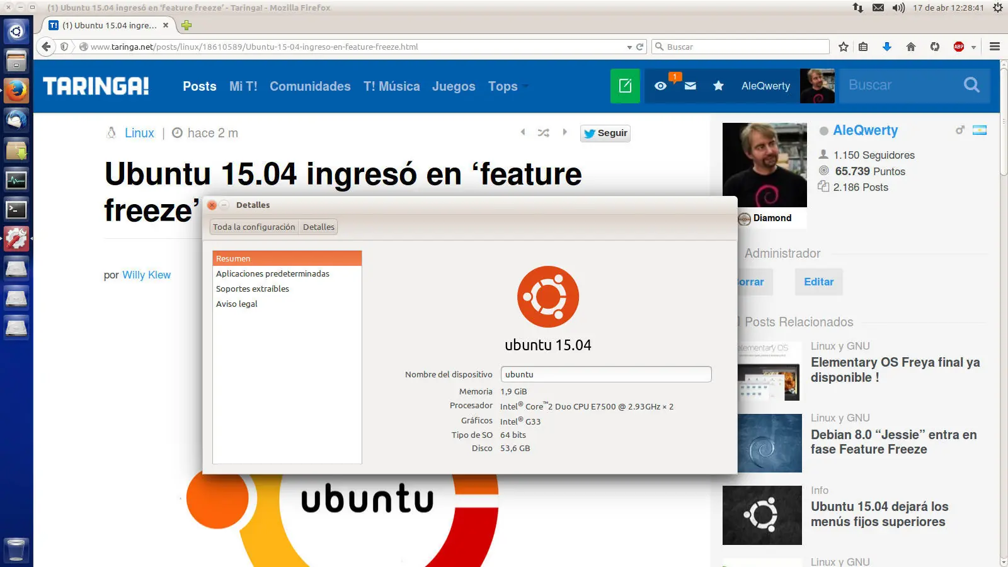Shuffle to a random post

(x=543, y=132)
